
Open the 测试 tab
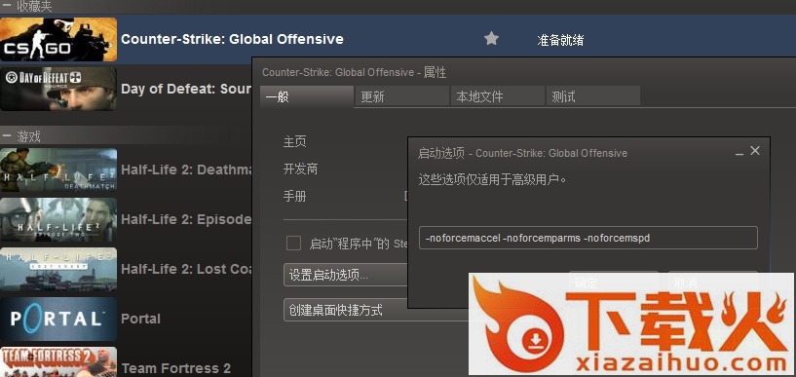(x=593, y=96)
